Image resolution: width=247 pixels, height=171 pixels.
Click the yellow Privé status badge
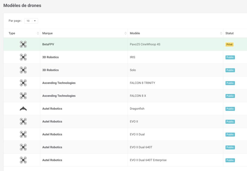pos(229,45)
